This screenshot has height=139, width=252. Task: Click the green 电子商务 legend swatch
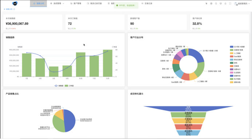[x=232, y=79]
